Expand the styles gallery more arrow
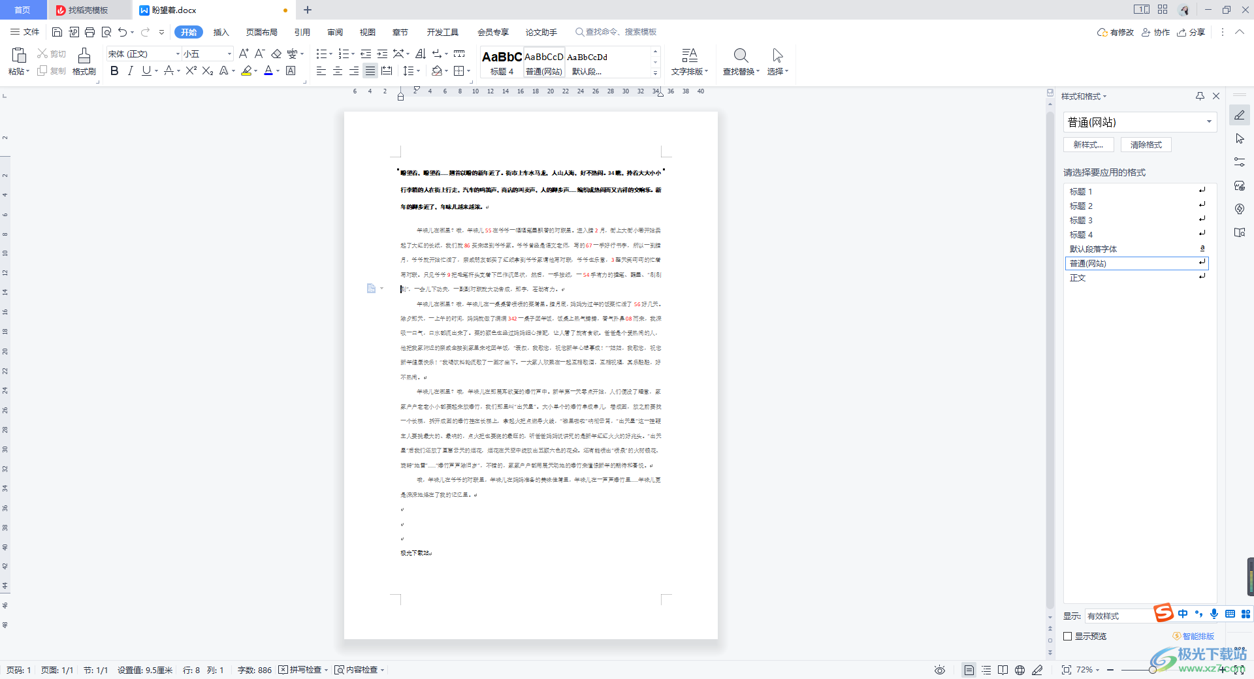1254x679 pixels. tap(655, 72)
